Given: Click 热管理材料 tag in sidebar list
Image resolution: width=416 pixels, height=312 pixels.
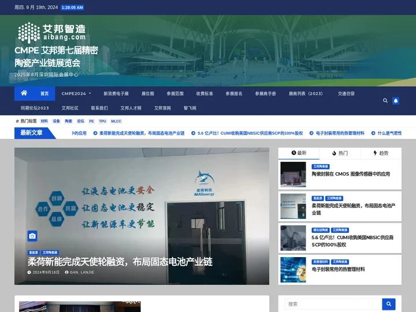Looking at the screenshot, I should [320, 262].
